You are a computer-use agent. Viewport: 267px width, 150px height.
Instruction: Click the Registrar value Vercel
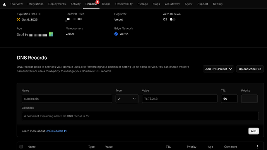pos(118,20)
